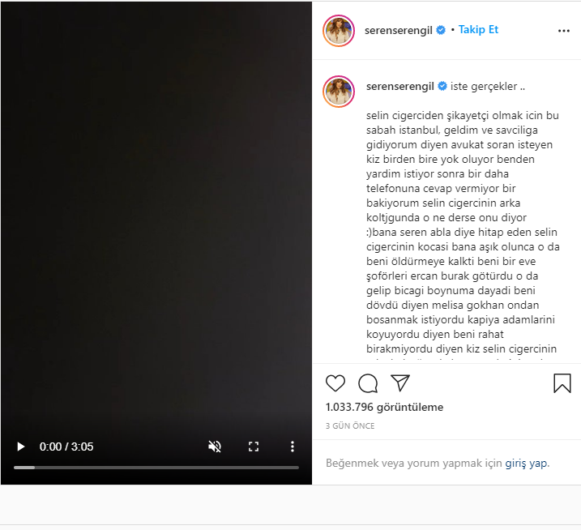Unmute the video sound
Viewport: 581px width, 530px height.
[215, 447]
